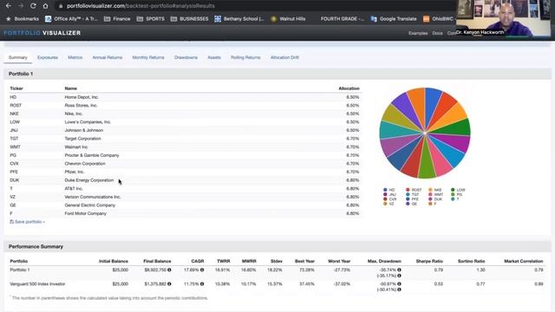Switch to the Metrics tab
This screenshot has width=555, height=312.
tap(75, 57)
